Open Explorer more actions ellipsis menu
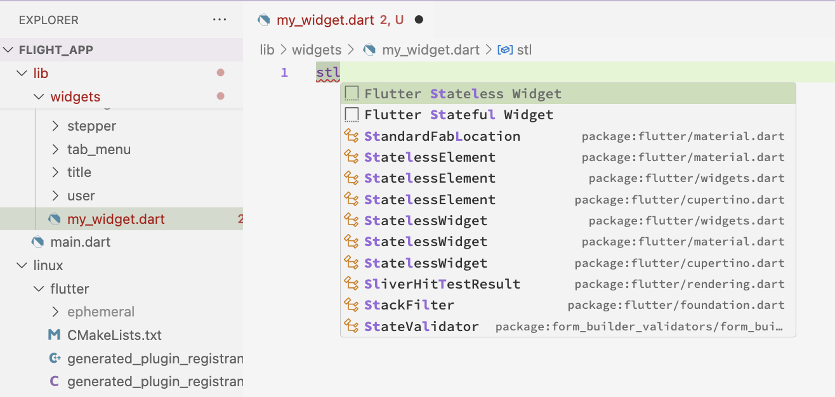Image resolution: width=835 pixels, height=397 pixels. point(220,20)
